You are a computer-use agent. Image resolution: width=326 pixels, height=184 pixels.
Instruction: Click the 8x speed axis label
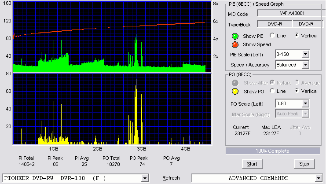[216, 4]
